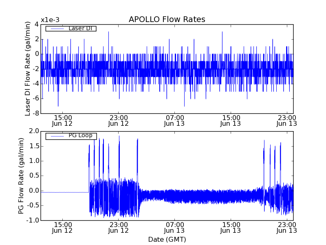The image size is (326, 245).
Task: Click the 4 y-axis tick on Laser DI chart
Action: click(x=37, y=24)
